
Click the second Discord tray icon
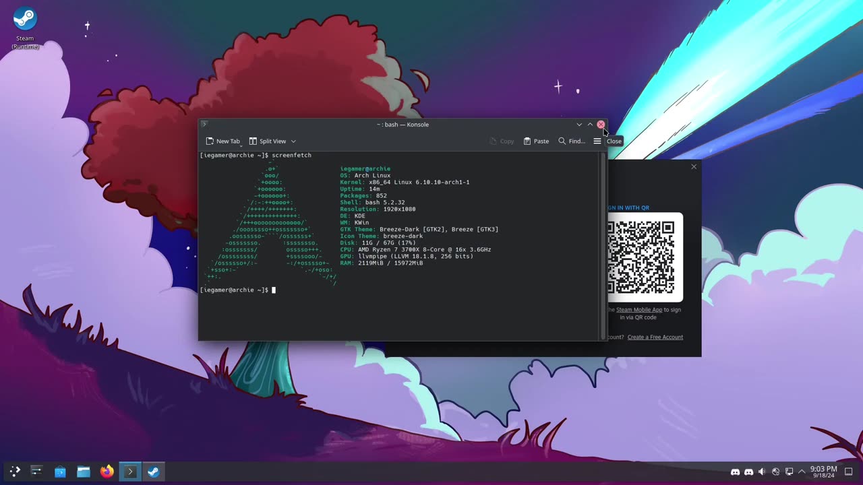[748, 472]
